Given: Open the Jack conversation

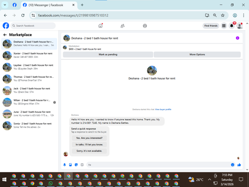Looking at the screenshot, I should (29, 90).
